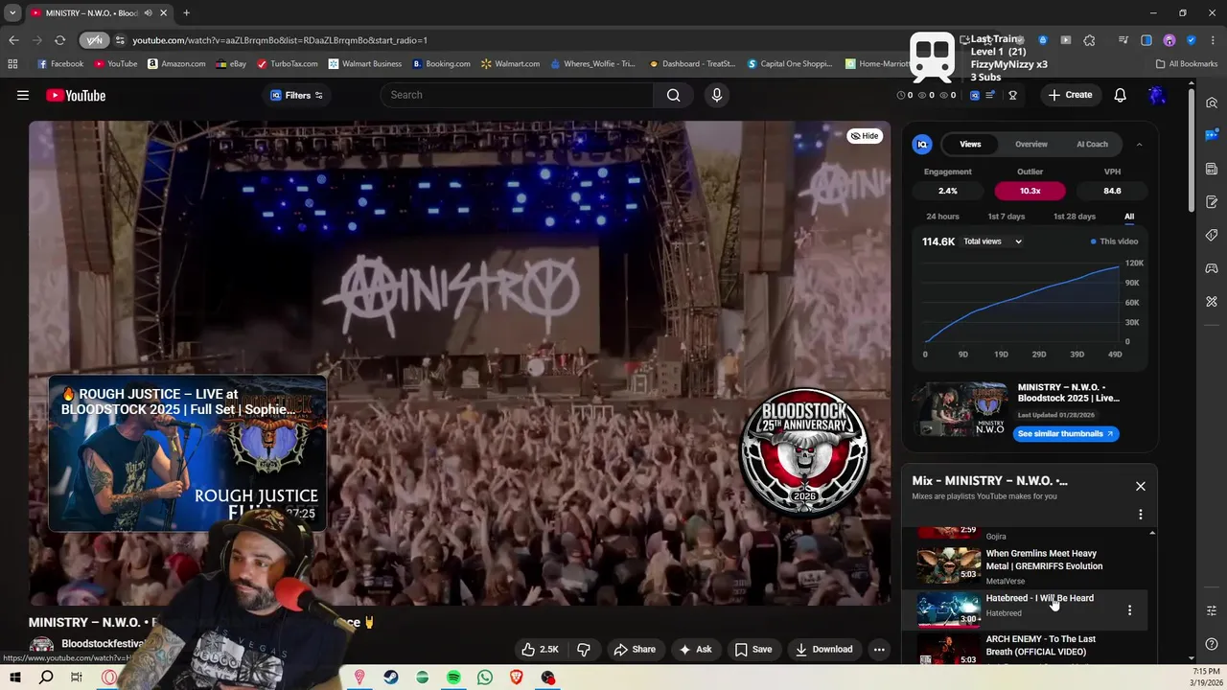1227x690 pixels.
Task: Click the magnifier search button
Action: (x=674, y=95)
